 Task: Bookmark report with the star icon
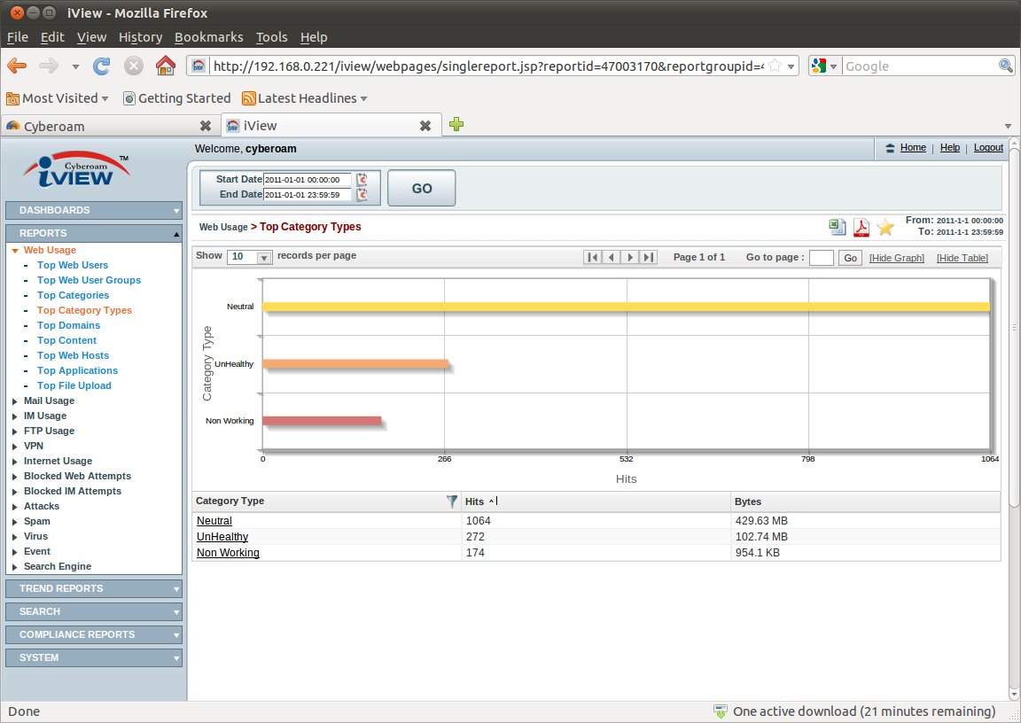885,228
